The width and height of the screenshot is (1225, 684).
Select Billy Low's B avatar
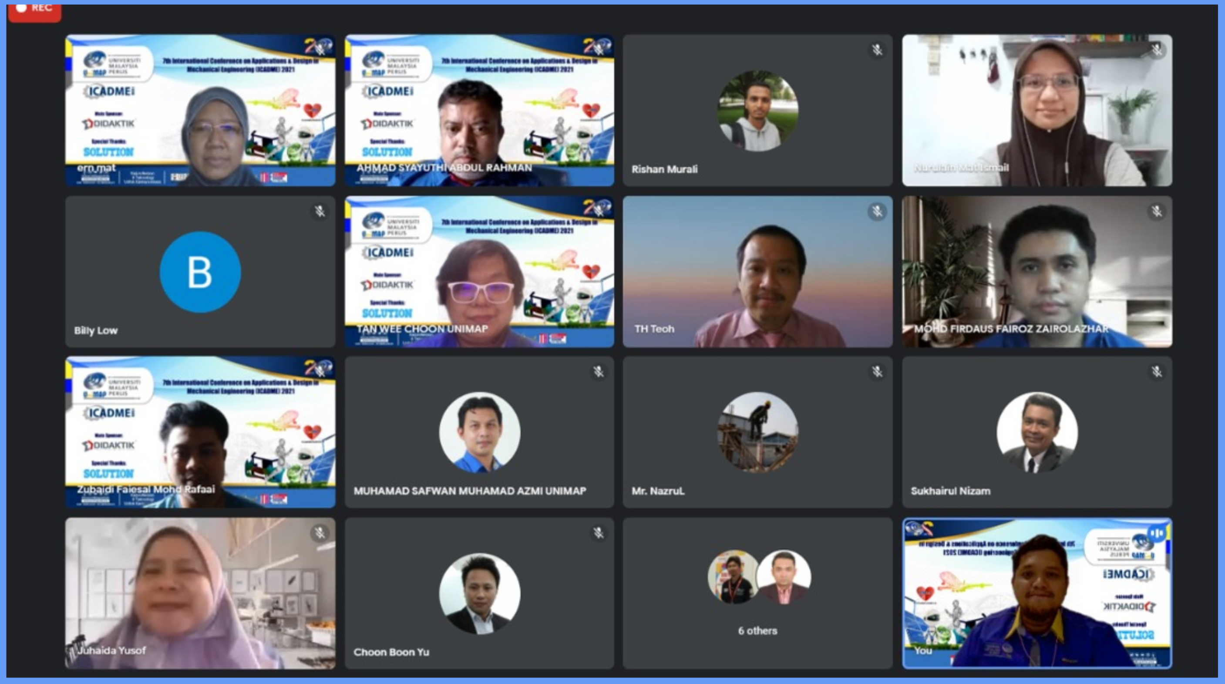click(200, 272)
